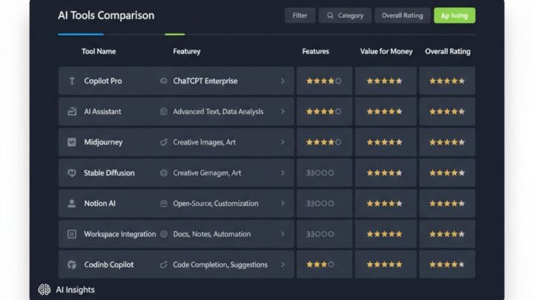The image size is (534, 300).
Task: Click Workspace Integration Overall Rating stars
Action: pos(447,234)
